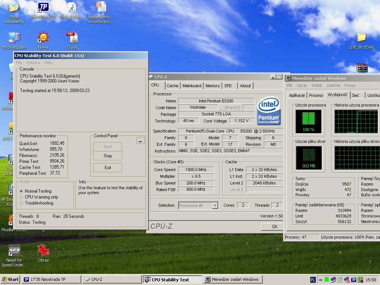
Task: Open the Options menu in CPU Stability Test
Action: 33,63
